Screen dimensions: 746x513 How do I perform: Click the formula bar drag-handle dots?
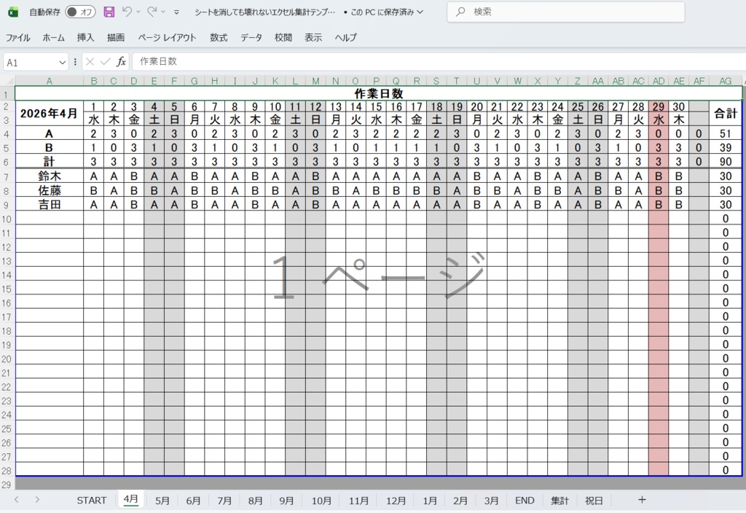(75, 62)
